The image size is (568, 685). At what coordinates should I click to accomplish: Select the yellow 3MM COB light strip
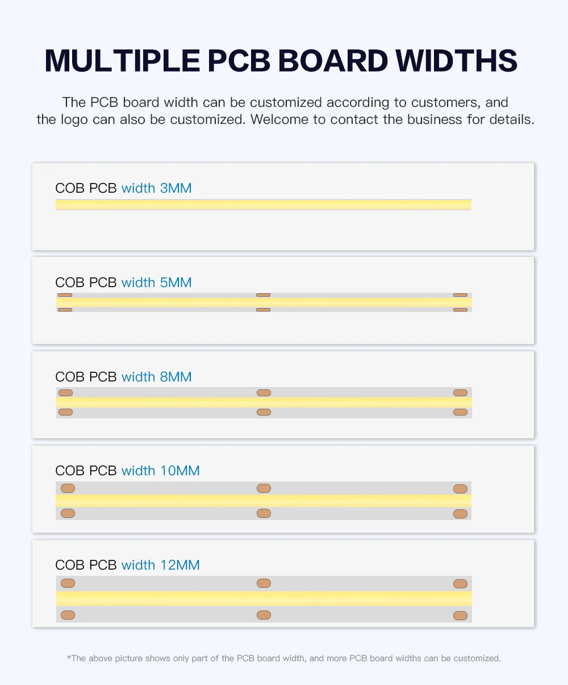point(264,205)
